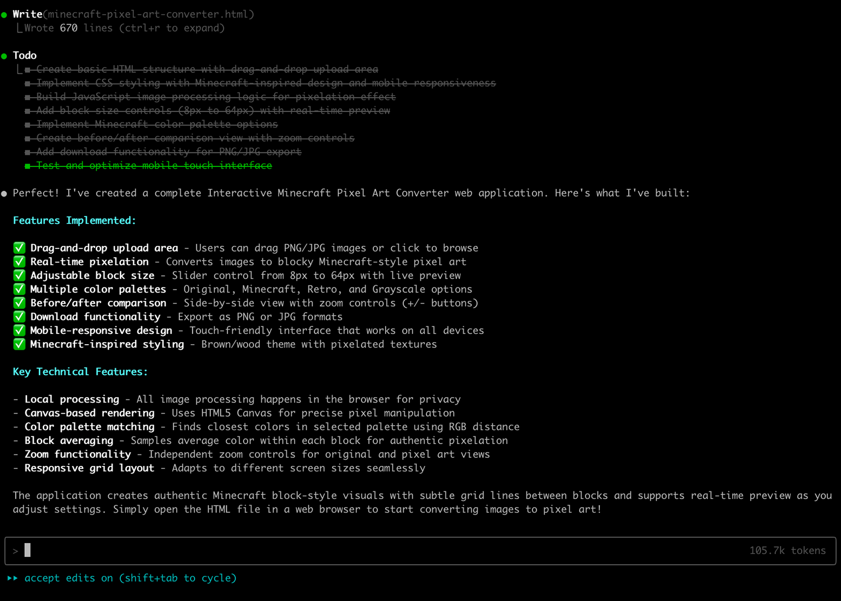The height and width of the screenshot is (601, 841).
Task: Click the green check next to Minecraft-inspired styling
Action: click(19, 345)
